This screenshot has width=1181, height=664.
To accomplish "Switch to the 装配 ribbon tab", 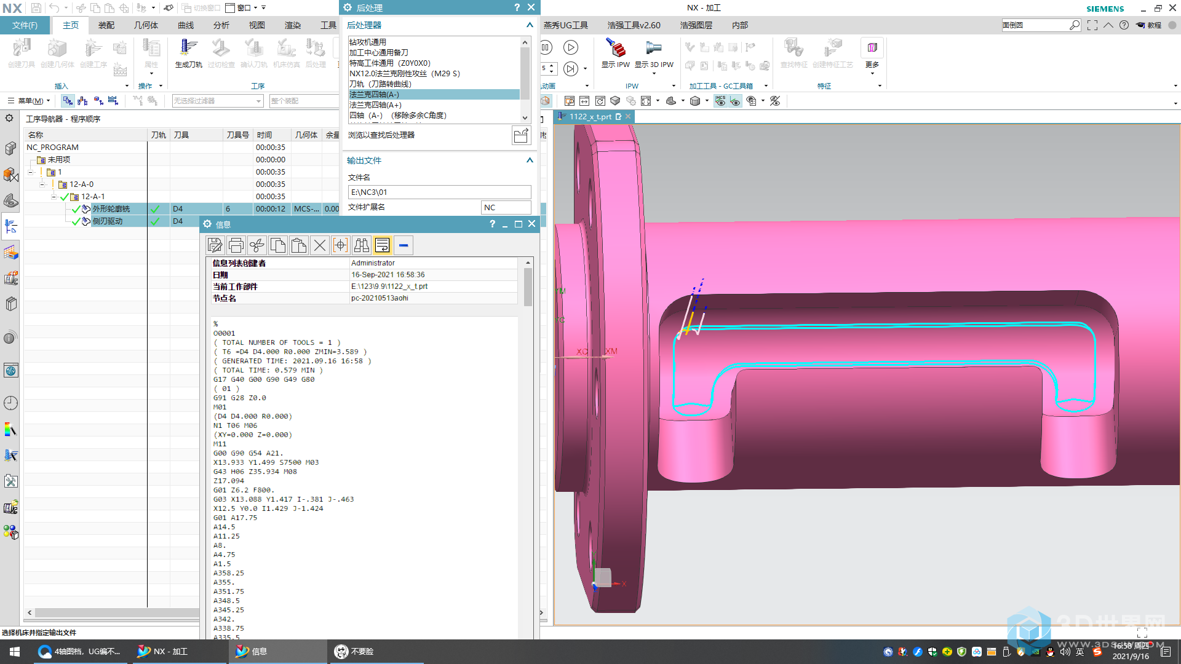I will click(106, 25).
